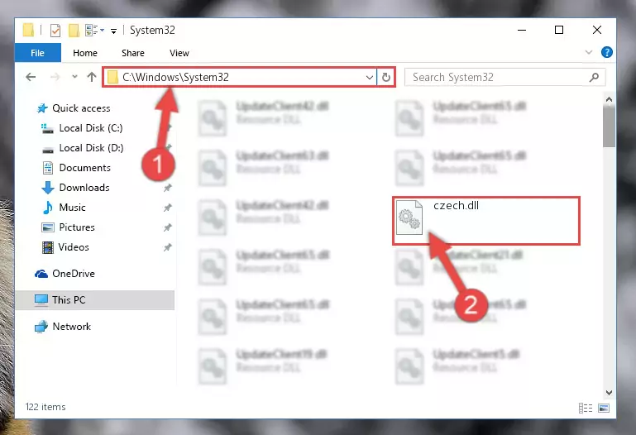The image size is (636, 435).
Task: Open the File menu tab
Action: pos(38,53)
